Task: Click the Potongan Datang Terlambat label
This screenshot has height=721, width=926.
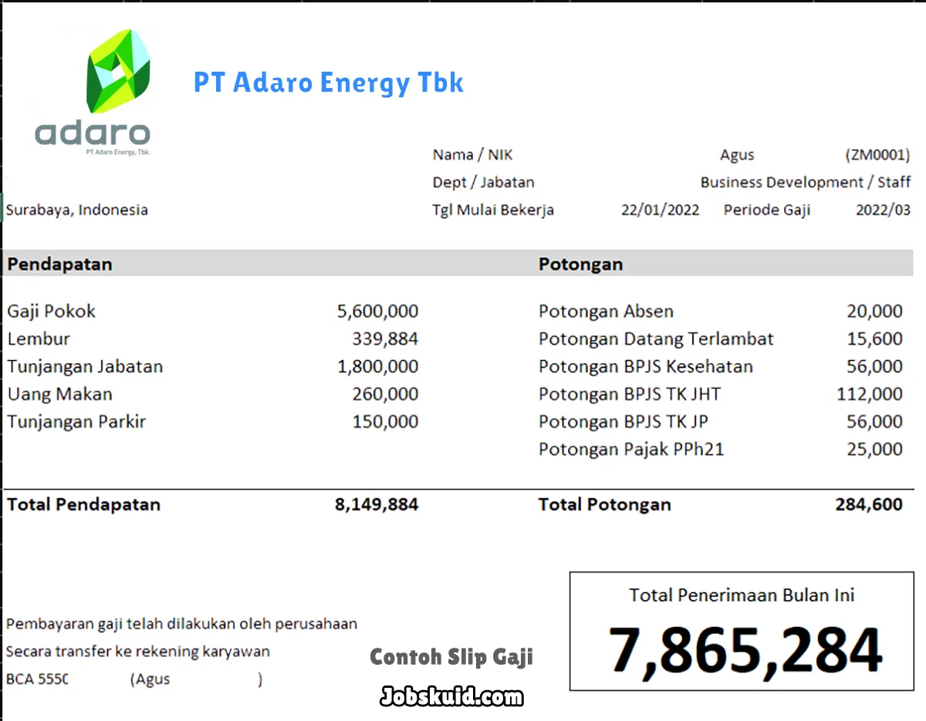Action: coord(656,339)
